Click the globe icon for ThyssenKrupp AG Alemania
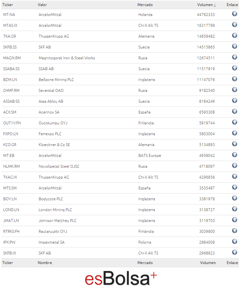The image size is (241, 287). [x=235, y=35]
